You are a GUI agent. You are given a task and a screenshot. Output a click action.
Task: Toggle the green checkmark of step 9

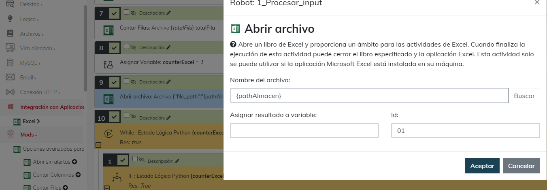coord(114,83)
